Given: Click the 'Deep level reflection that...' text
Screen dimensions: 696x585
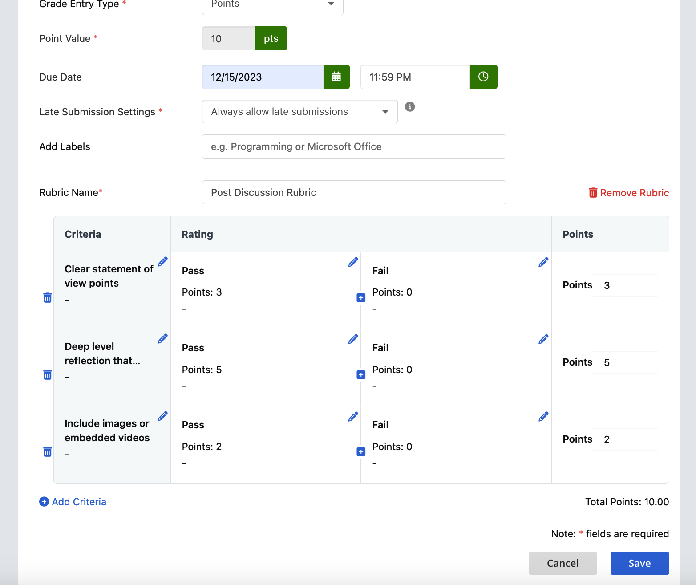Looking at the screenshot, I should tap(102, 353).
